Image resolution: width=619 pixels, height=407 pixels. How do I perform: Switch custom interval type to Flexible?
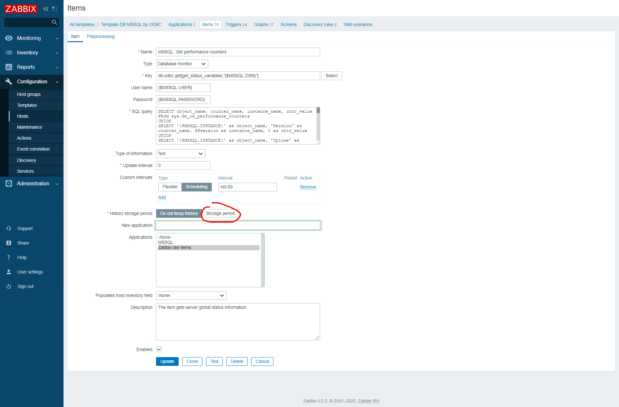(x=170, y=187)
